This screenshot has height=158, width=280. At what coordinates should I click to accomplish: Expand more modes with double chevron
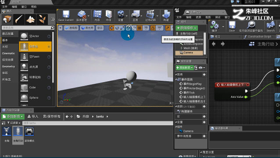coord(53,19)
